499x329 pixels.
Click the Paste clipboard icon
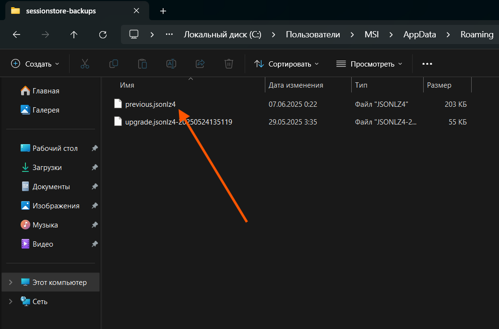pyautogui.click(x=142, y=64)
